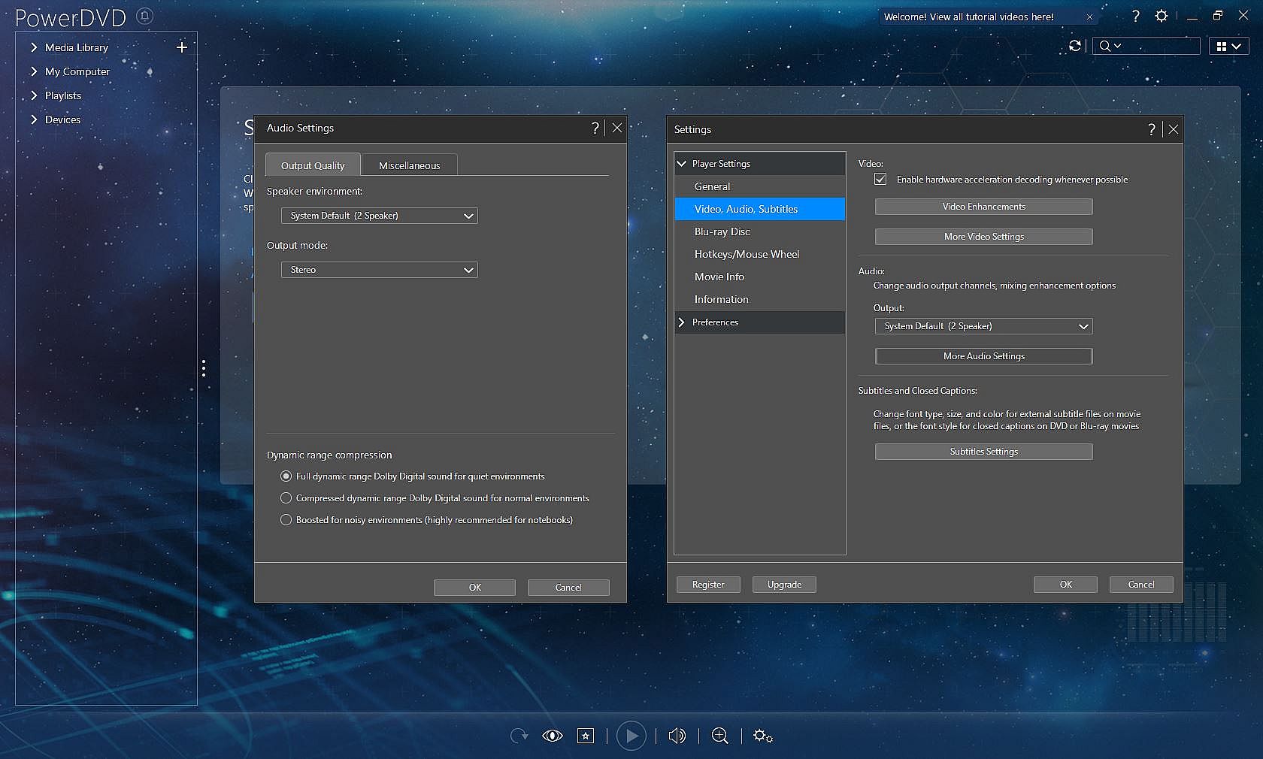This screenshot has width=1263, height=759.
Task: Click the volume speaker icon
Action: pyautogui.click(x=677, y=736)
